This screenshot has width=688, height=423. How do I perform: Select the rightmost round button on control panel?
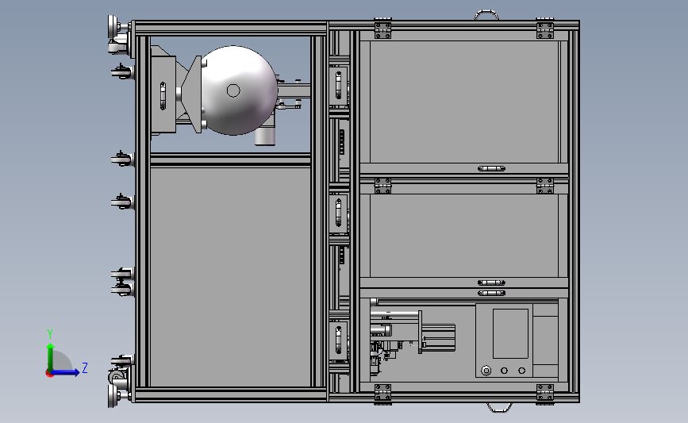521,371
